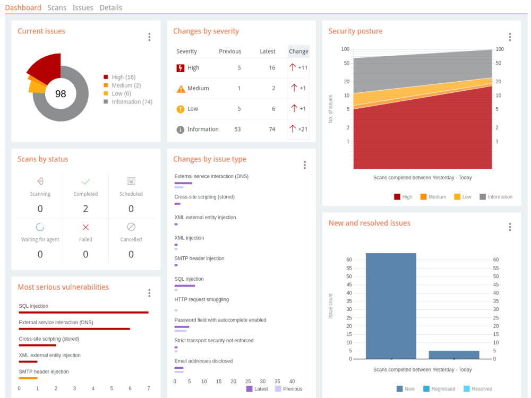531x398 pixels.
Task: Click Information latest value 74
Action: coord(272,129)
